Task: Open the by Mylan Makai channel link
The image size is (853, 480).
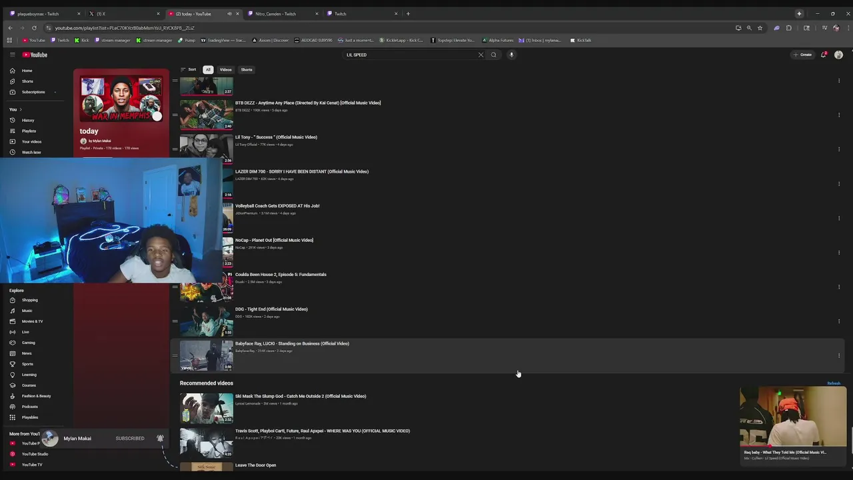Action: point(100,141)
